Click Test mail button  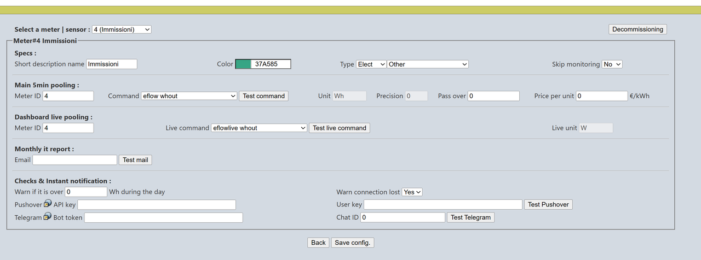135,160
